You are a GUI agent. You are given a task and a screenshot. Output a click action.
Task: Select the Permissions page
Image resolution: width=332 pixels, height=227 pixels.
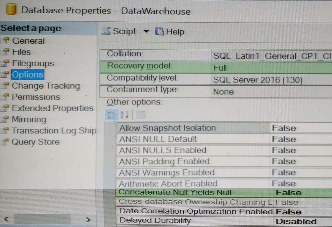[36, 97]
